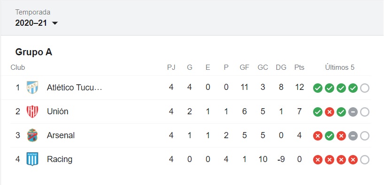This screenshot has width=384, height=185.
Task: Click the dropdown arrow beside 2020–21
Action: [x=55, y=23]
